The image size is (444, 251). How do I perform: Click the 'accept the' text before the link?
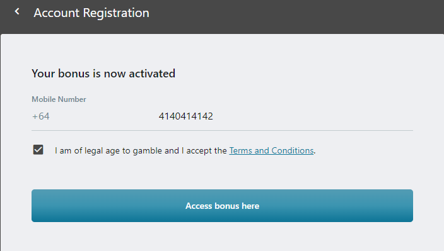pyautogui.click(x=206, y=150)
